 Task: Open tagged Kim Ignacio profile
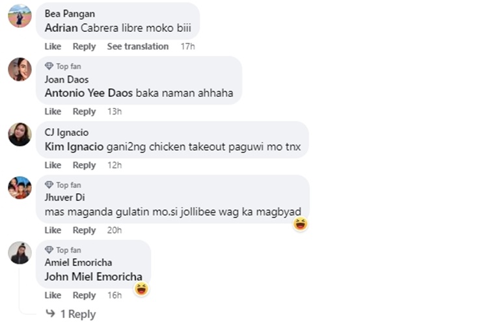pos(74,146)
